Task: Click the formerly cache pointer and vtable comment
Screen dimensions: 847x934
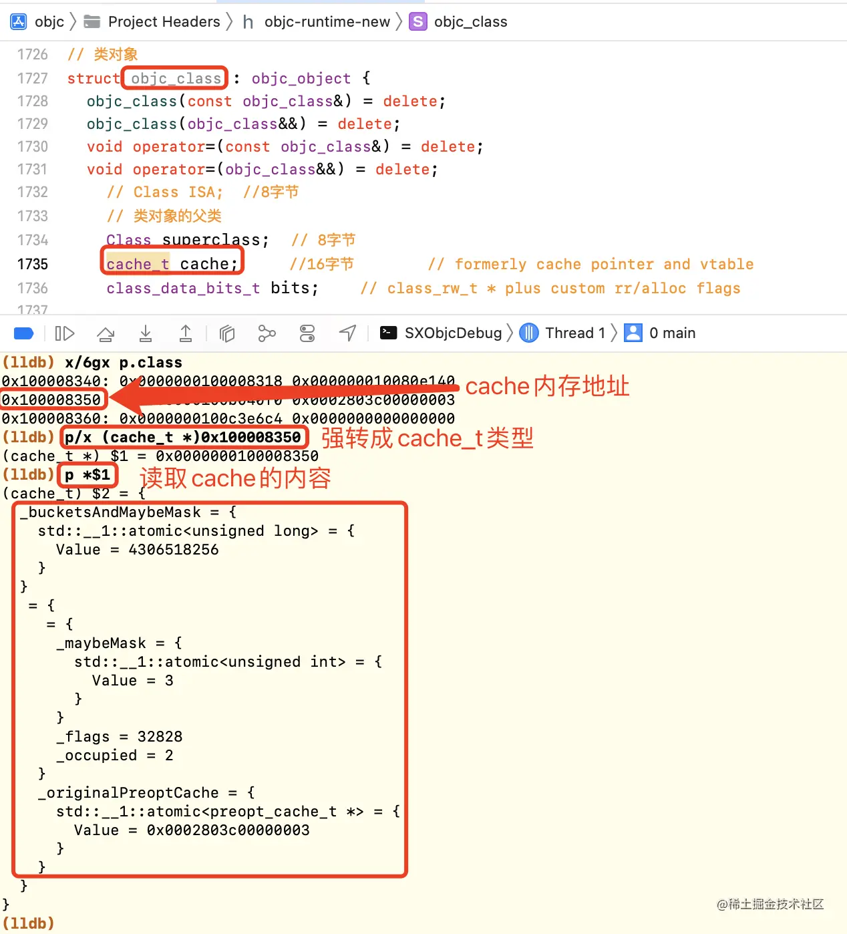Action: (x=590, y=265)
